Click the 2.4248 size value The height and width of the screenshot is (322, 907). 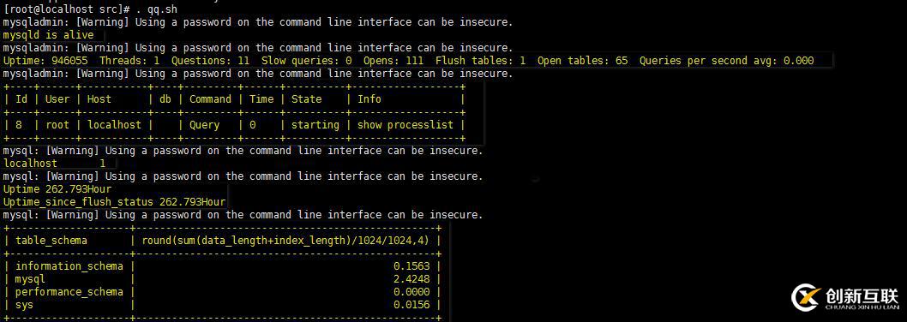pyautogui.click(x=411, y=279)
